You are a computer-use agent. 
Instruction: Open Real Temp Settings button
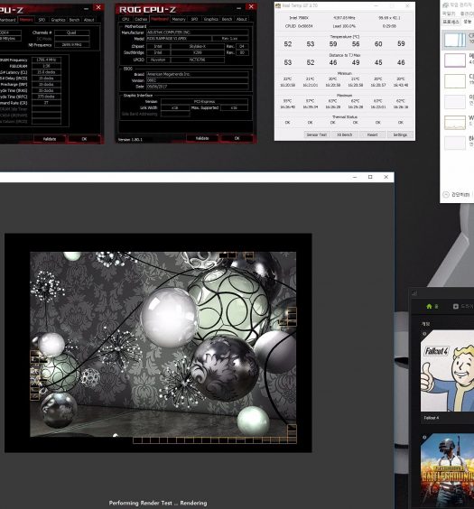[x=400, y=134]
